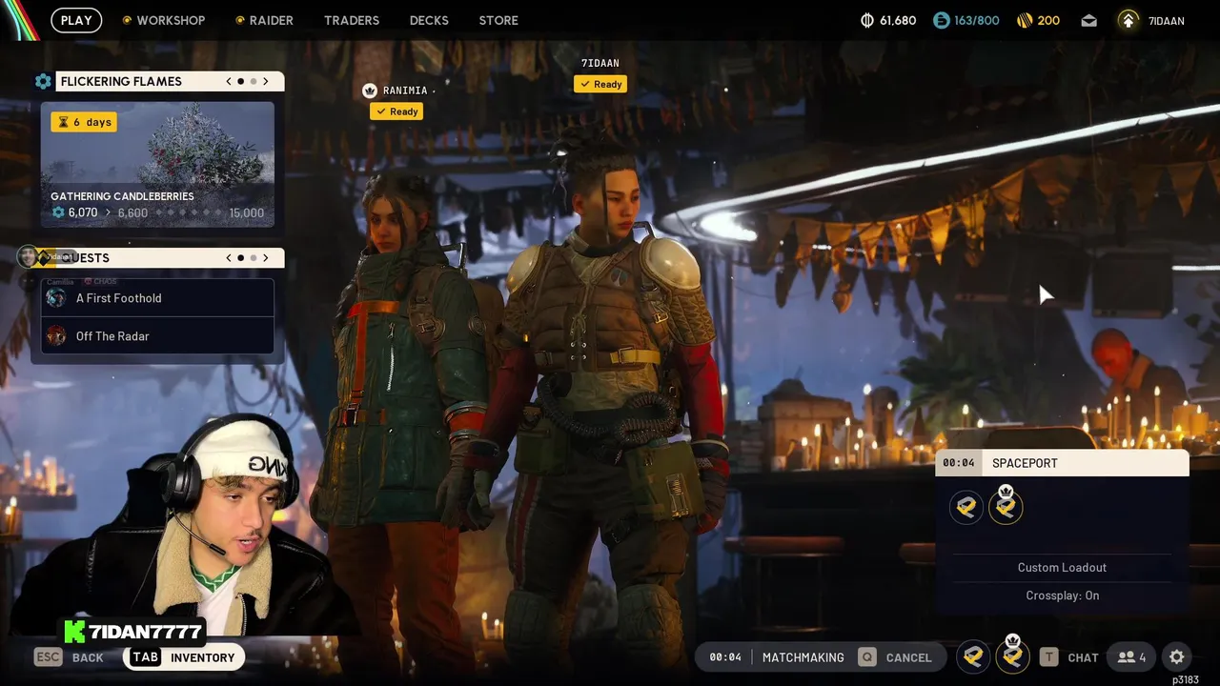The height and width of the screenshot is (686, 1220).
Task: Show previous Flickering Flames event page
Action: tap(229, 82)
